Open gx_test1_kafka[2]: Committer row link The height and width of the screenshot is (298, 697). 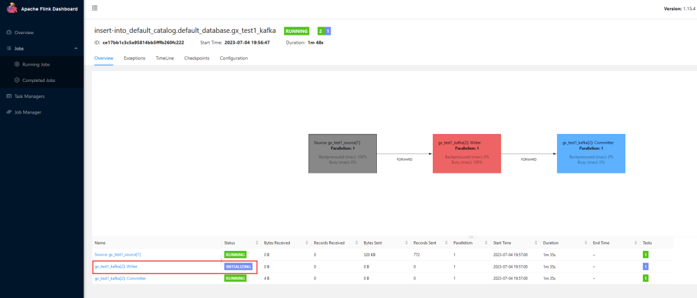(120, 279)
